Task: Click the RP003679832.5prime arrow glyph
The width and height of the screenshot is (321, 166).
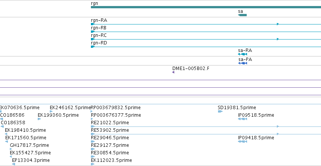Action: pos(92,111)
